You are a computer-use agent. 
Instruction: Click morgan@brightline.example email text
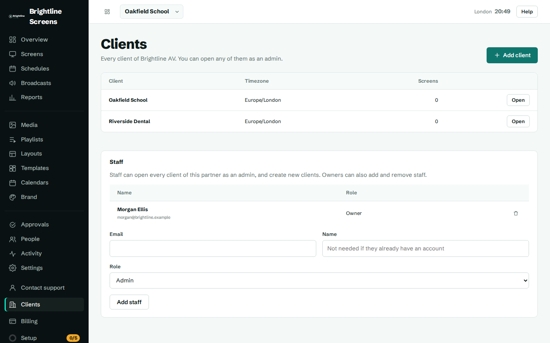click(144, 218)
